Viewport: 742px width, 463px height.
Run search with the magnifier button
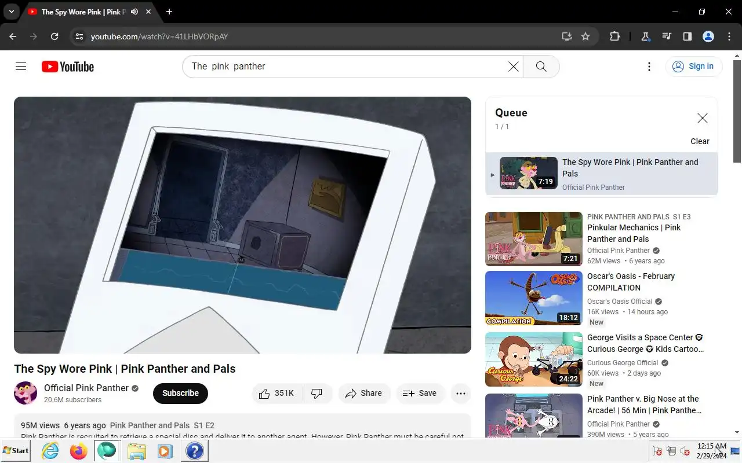point(541,67)
